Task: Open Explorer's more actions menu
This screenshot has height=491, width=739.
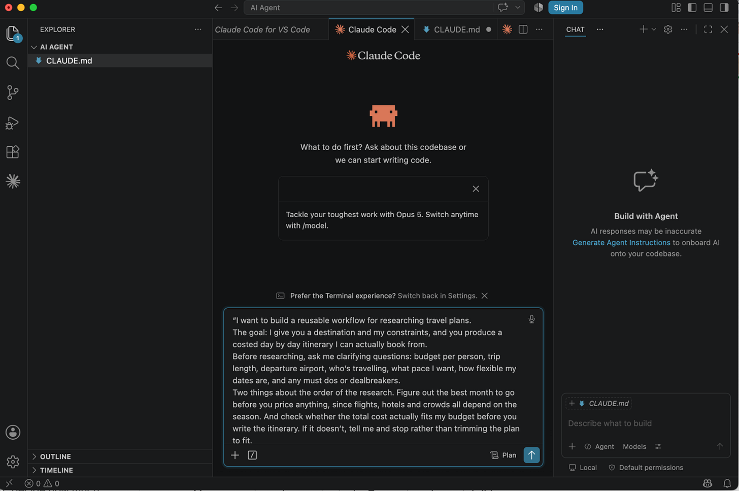Action: click(198, 29)
